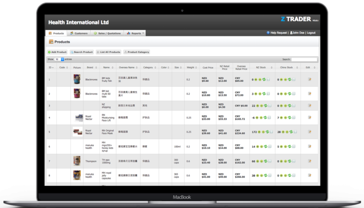364x208 pixels.
Task: Click the NZ stock refresh icon for product 8
Action: 265,175
